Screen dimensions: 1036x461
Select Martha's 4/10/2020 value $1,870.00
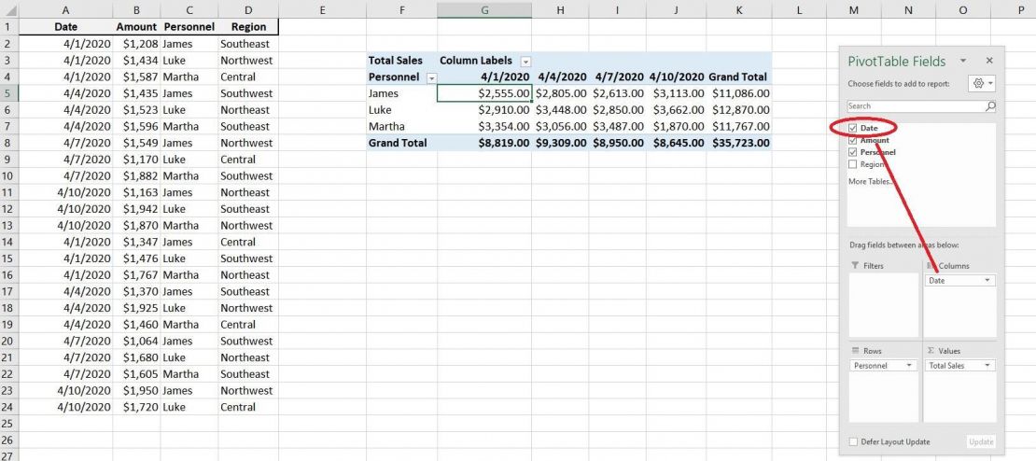tap(676, 126)
